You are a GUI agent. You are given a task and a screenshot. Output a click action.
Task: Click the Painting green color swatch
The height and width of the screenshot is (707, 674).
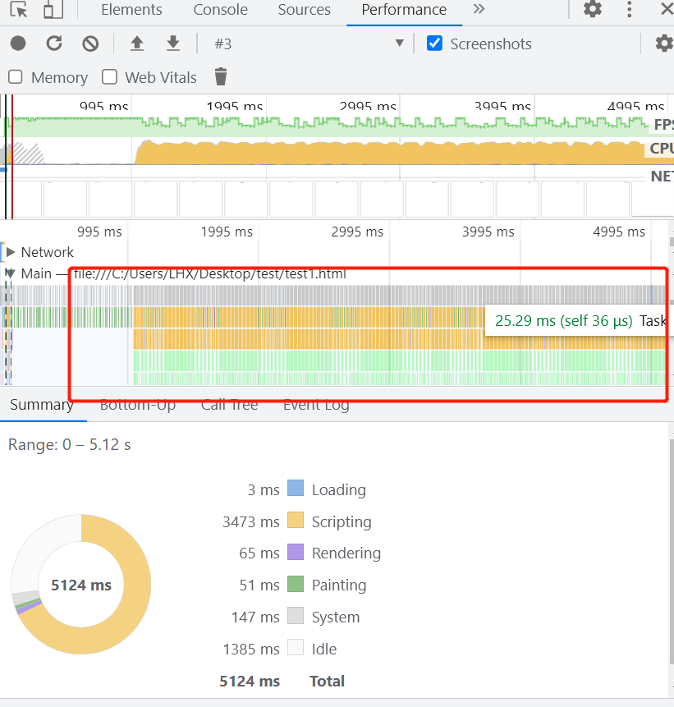click(x=296, y=584)
